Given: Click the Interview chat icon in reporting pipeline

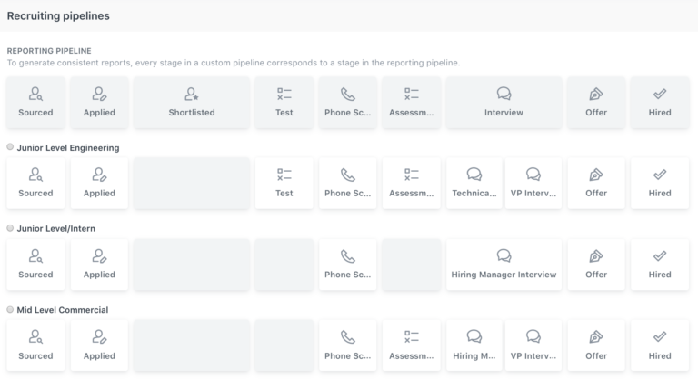Looking at the screenshot, I should [x=504, y=94].
